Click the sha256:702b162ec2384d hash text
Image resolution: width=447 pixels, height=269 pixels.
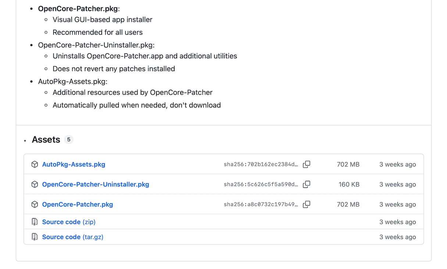coord(261,164)
